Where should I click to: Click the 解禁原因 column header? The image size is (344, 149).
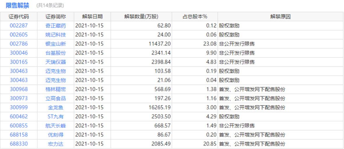point(280,17)
